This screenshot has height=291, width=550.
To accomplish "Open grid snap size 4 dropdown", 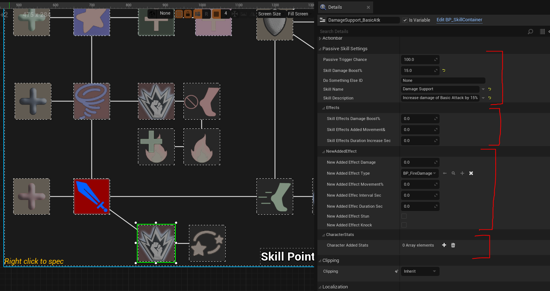I will 226,14.
